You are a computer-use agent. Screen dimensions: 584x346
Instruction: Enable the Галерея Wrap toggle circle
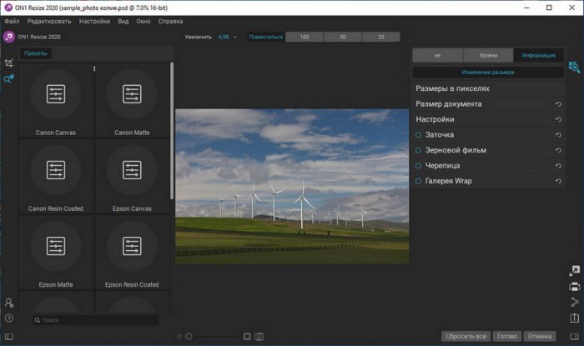(x=418, y=181)
